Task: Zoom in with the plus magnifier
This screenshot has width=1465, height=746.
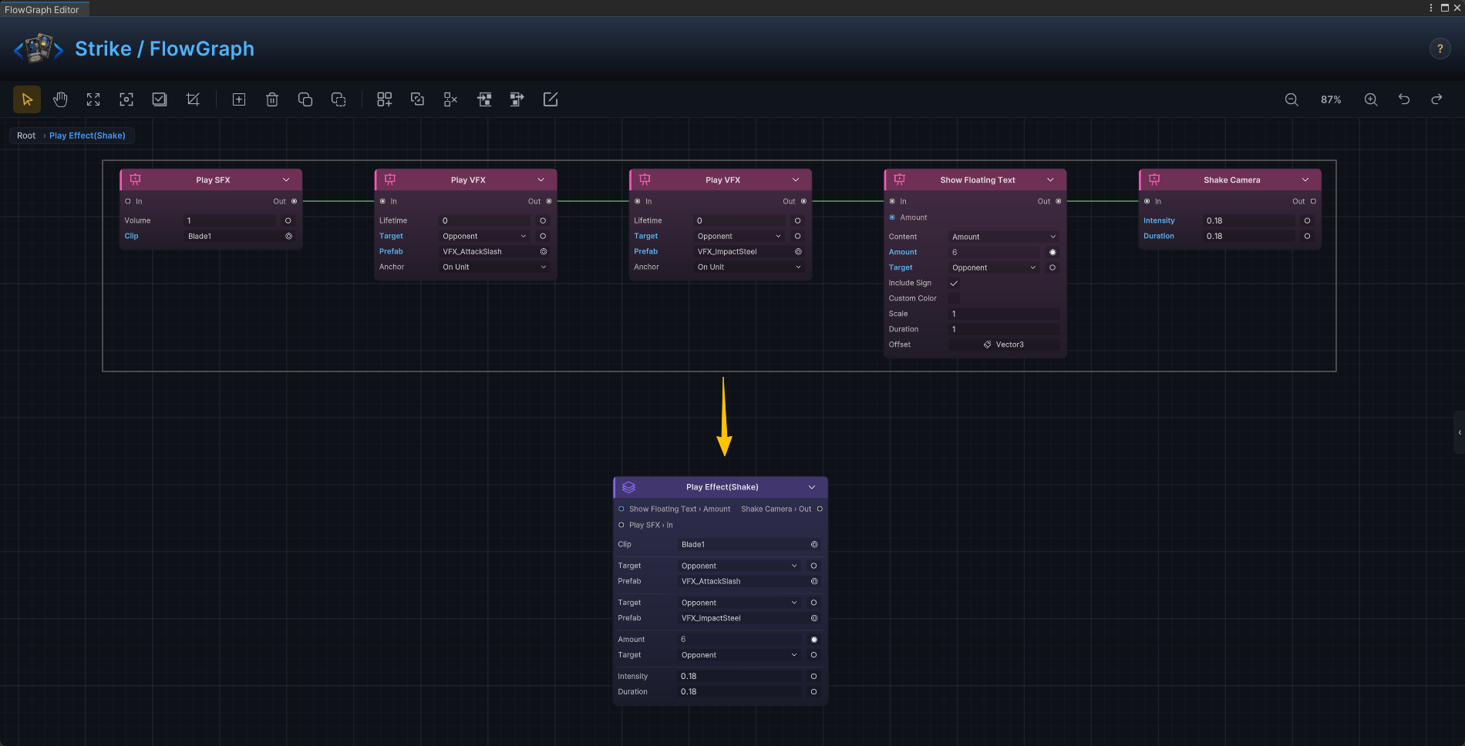Action: pyautogui.click(x=1371, y=99)
